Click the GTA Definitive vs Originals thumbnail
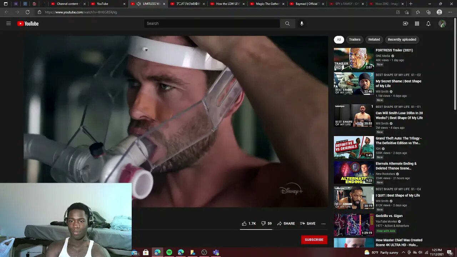The width and height of the screenshot is (457, 257). 354,147
